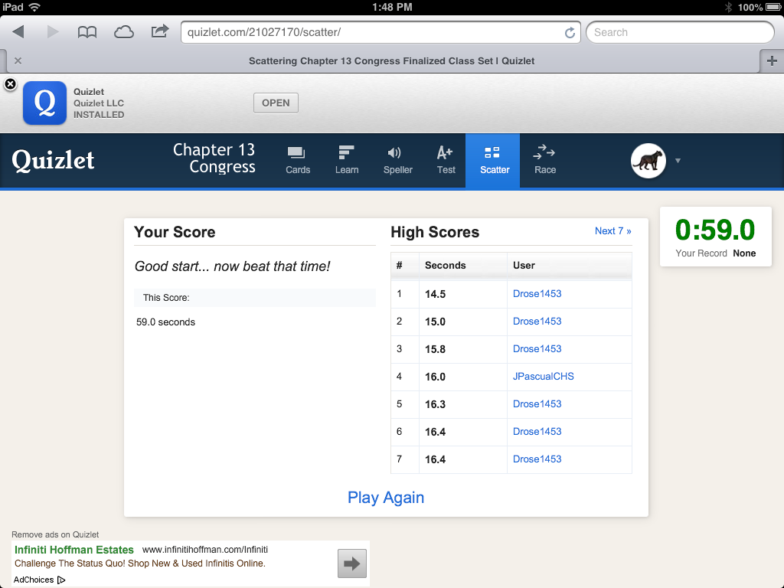
Task: Click Play Again to restart Scatter
Action: pyautogui.click(x=385, y=497)
